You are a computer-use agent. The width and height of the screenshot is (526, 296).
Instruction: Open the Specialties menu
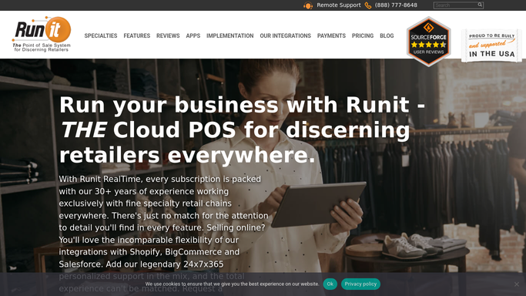click(101, 35)
